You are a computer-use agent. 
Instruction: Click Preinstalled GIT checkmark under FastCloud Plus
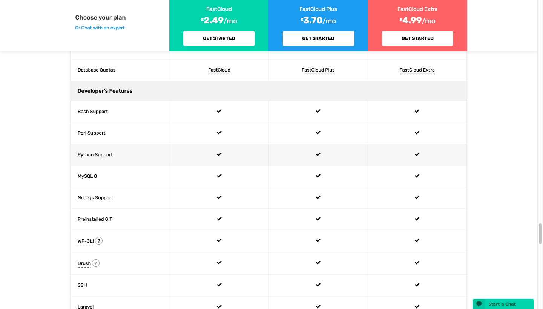(x=318, y=219)
